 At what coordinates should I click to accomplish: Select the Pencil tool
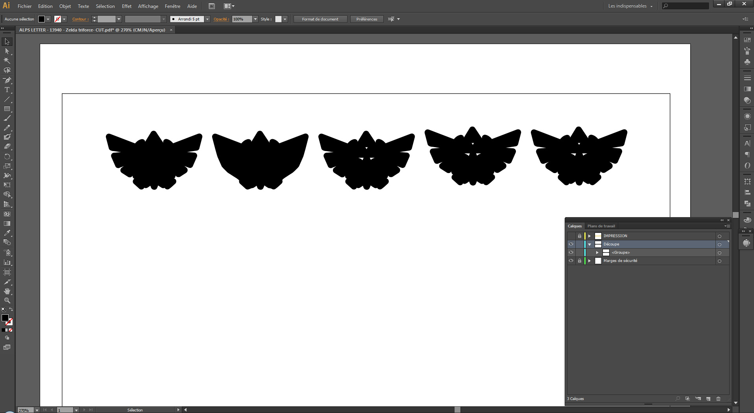point(7,128)
